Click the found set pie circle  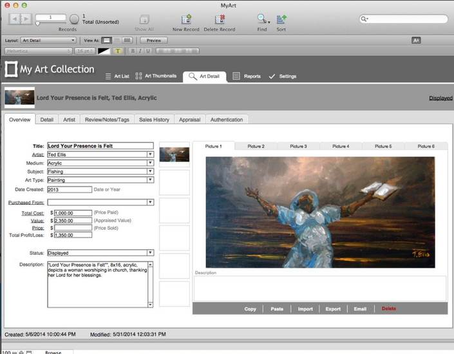pyautogui.click(x=74, y=19)
